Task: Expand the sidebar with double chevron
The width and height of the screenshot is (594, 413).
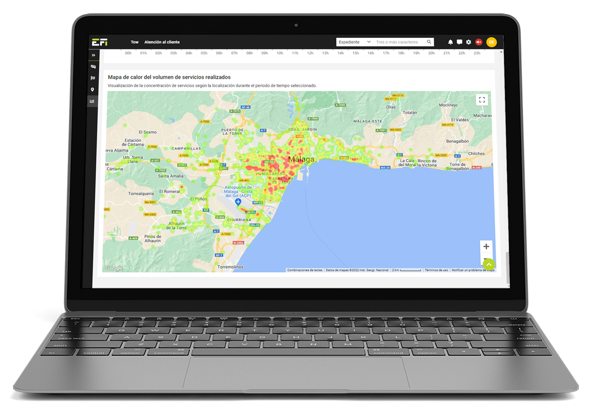Action: coord(93,55)
